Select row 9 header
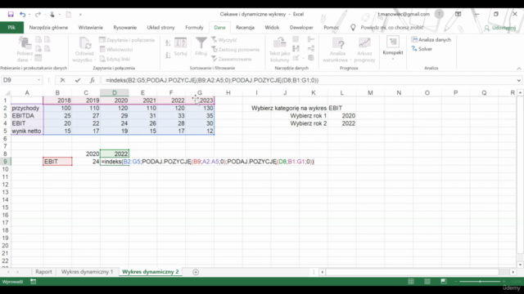Screen dimensions: 524x294 click(5, 162)
